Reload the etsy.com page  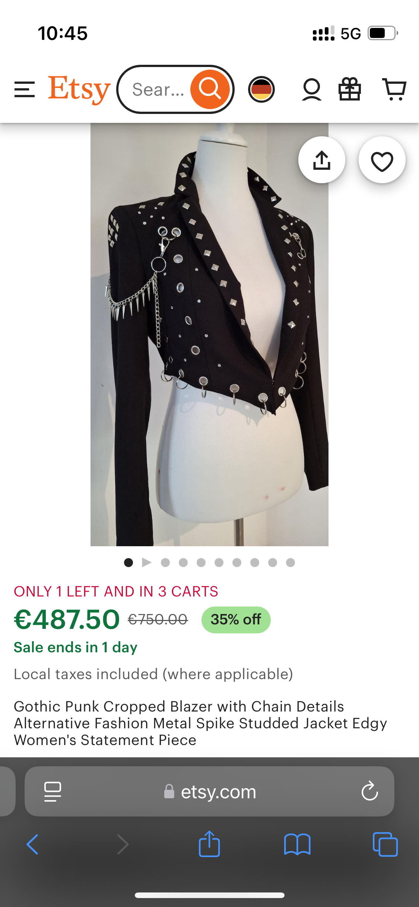[x=370, y=791]
